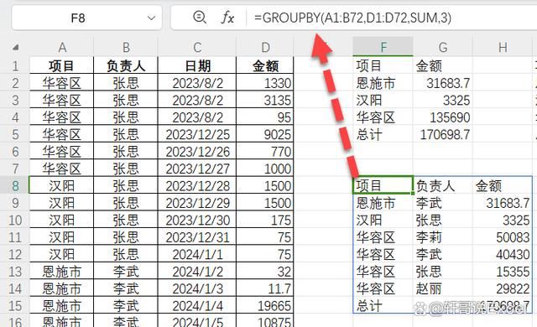Click header cell 负责人 in column B
The height and width of the screenshot is (327, 537).
click(126, 65)
